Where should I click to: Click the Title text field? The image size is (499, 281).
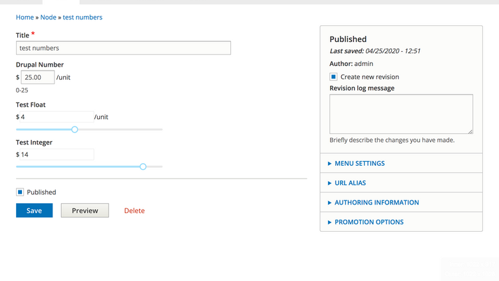coord(123,48)
